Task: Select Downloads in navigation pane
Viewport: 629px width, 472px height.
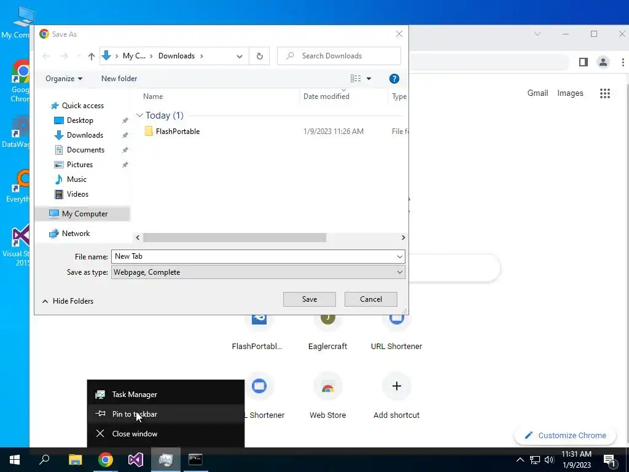Action: point(85,135)
